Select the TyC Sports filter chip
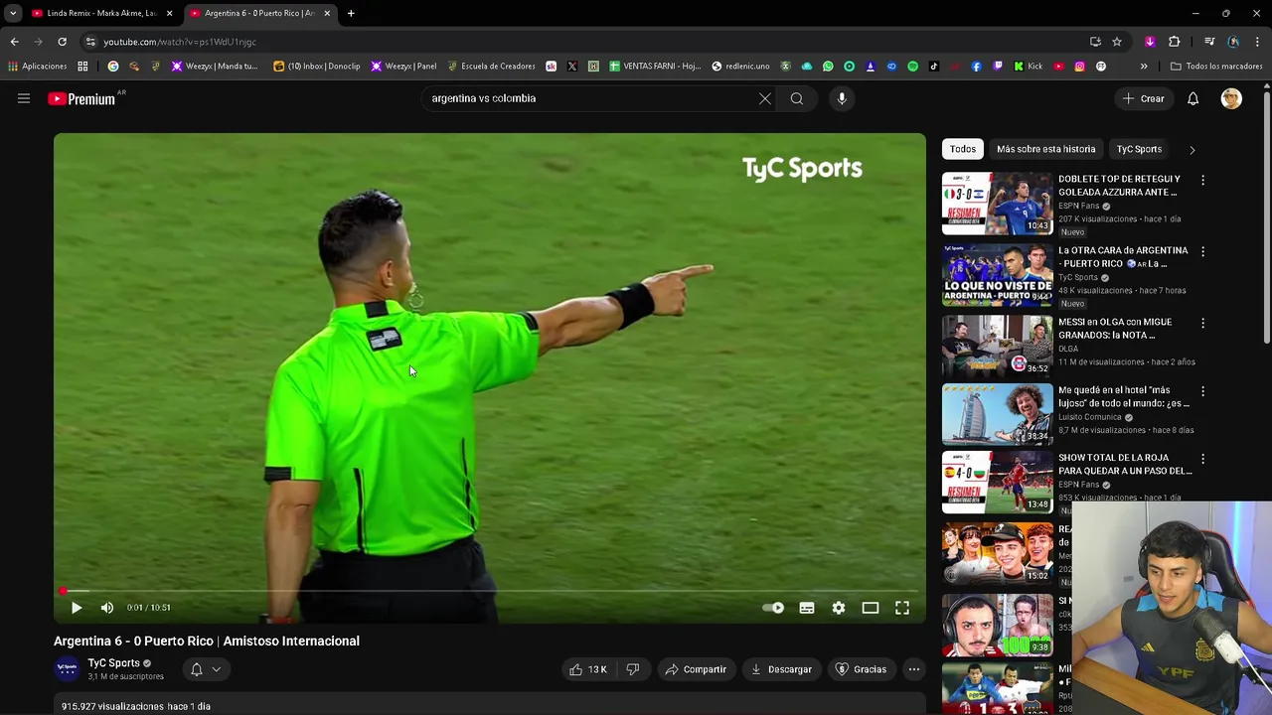The height and width of the screenshot is (715, 1272). click(1139, 149)
